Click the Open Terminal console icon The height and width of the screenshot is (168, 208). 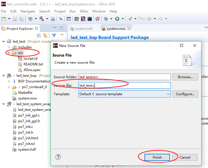coord(69,19)
